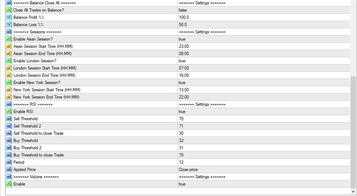The image size is (357, 196).
Task: Click the icon next to Buy Threshold
Action: tap(9, 141)
